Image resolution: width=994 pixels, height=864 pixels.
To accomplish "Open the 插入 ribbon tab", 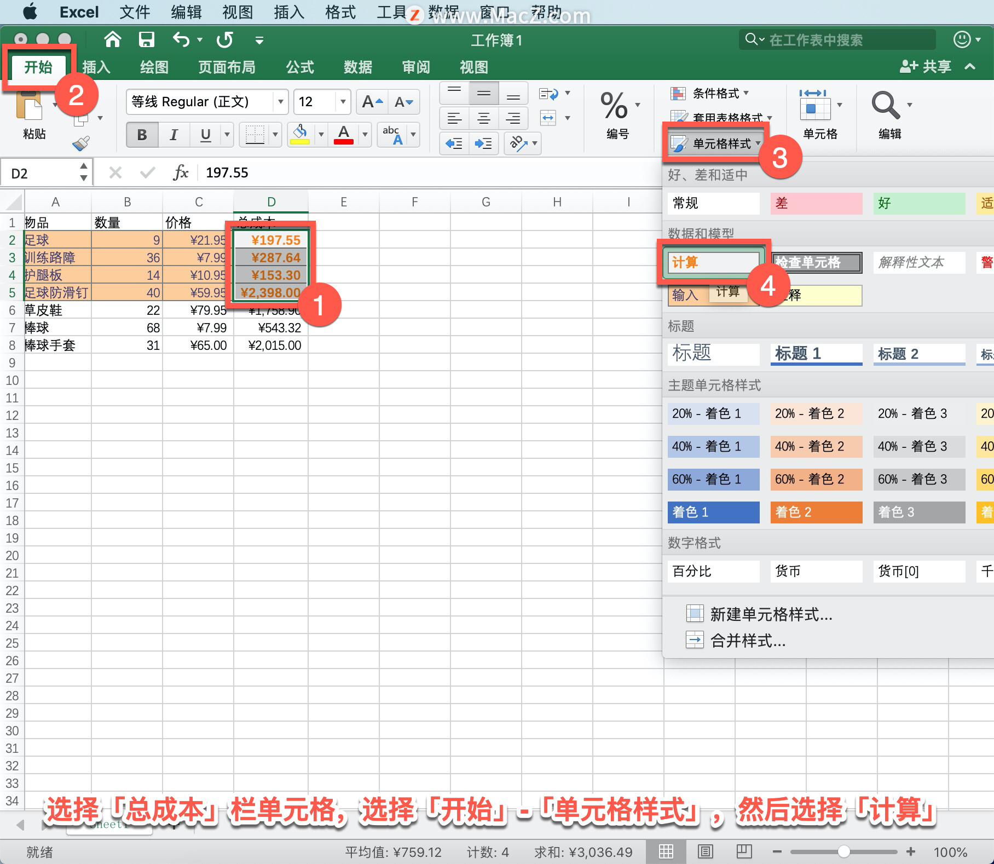I will [96, 67].
